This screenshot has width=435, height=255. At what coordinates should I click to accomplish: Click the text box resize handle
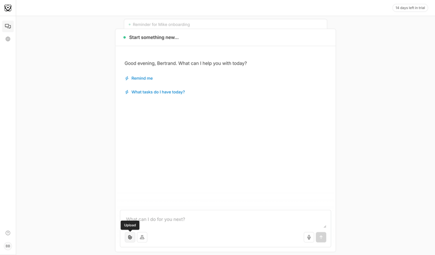[x=325, y=226]
